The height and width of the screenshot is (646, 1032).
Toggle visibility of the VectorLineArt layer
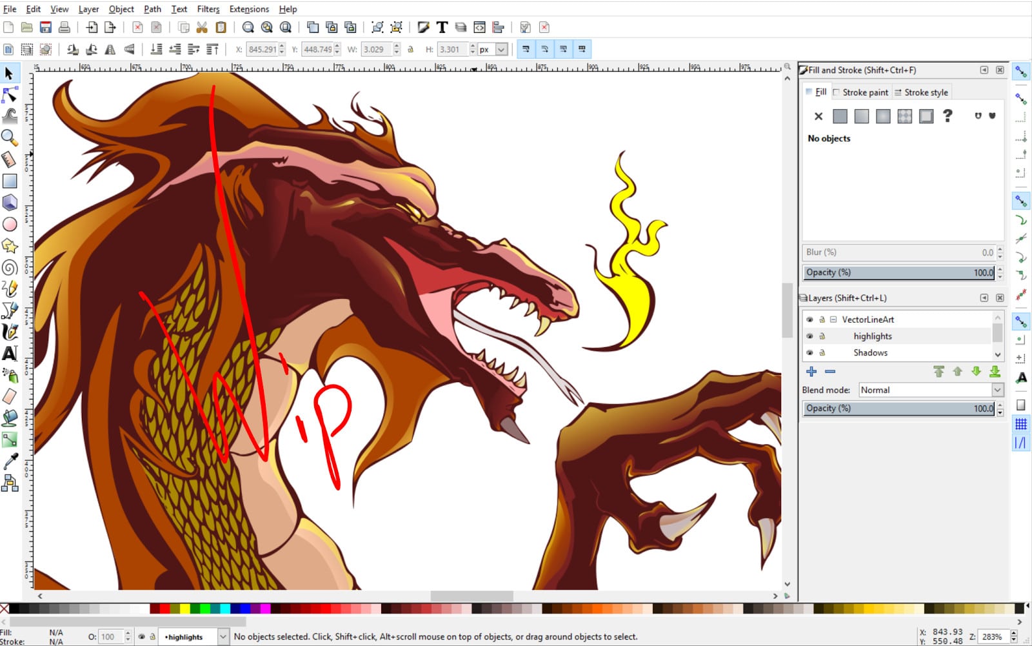(809, 319)
